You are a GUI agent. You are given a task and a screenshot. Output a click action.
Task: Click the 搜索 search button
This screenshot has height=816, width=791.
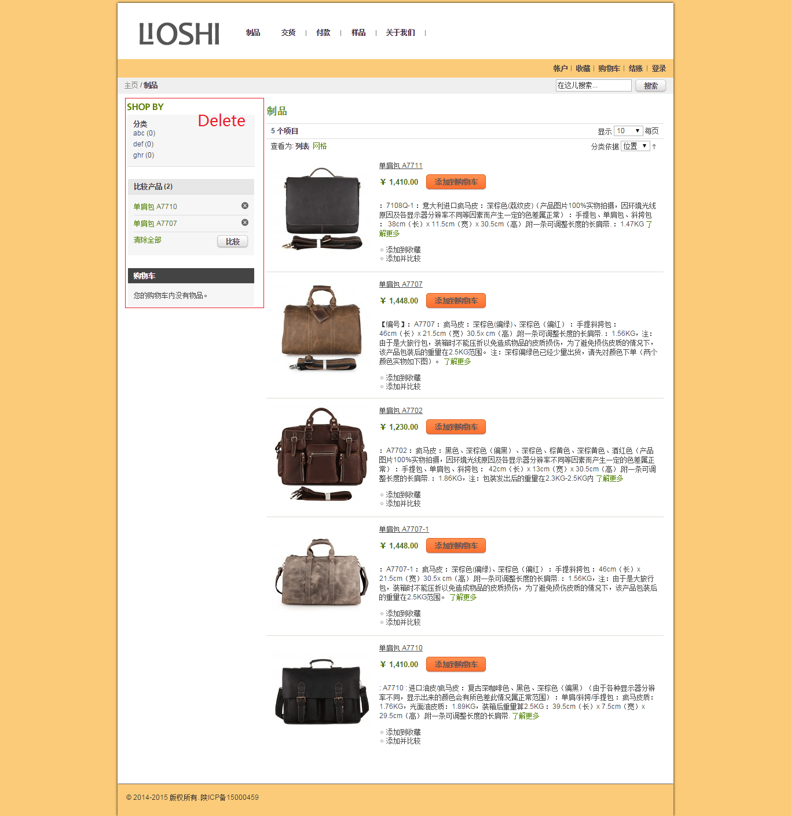click(650, 85)
